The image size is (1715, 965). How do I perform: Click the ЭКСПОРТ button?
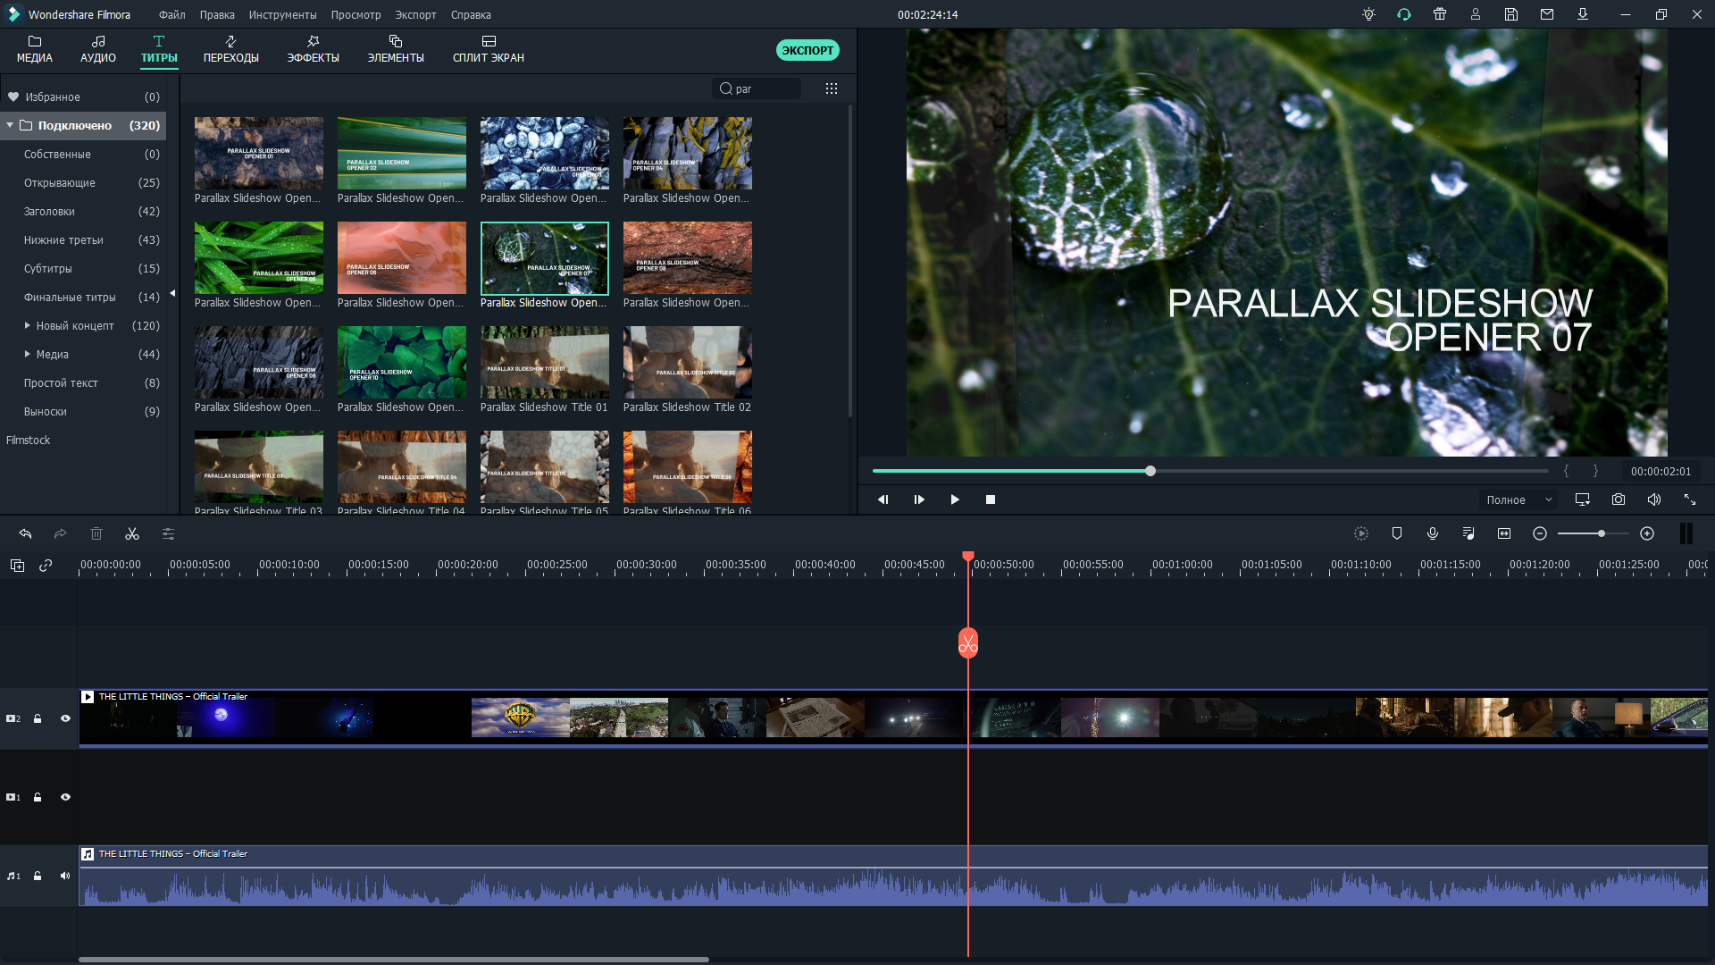point(807,51)
